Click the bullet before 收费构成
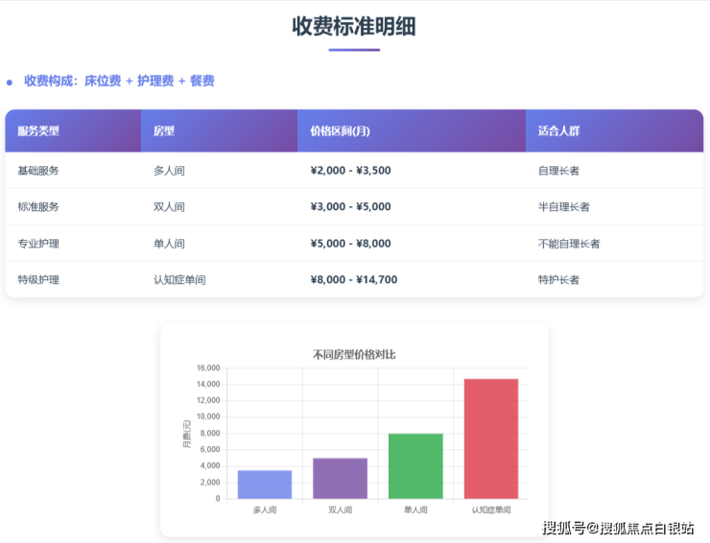 pos(10,83)
